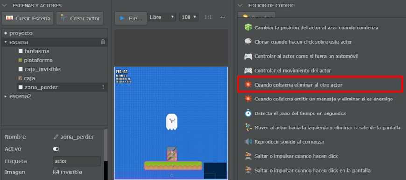Delete escena with the trash icon
406x180 pixels.
tap(103, 41)
